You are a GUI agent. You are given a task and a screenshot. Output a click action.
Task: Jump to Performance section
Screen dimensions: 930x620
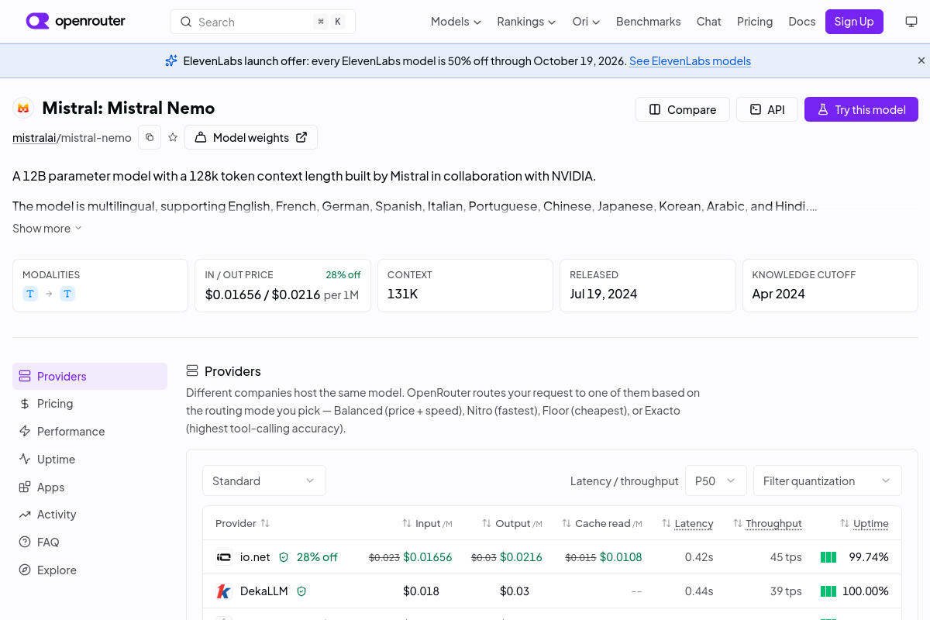(90, 432)
